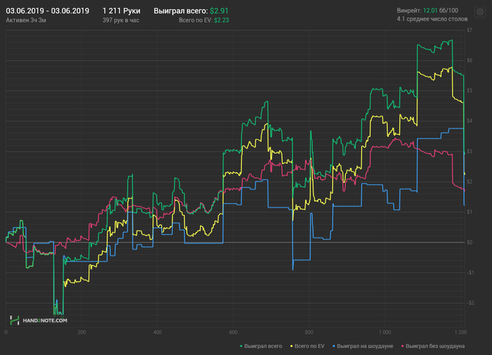Click the '$5' y-axis label

click(470, 91)
